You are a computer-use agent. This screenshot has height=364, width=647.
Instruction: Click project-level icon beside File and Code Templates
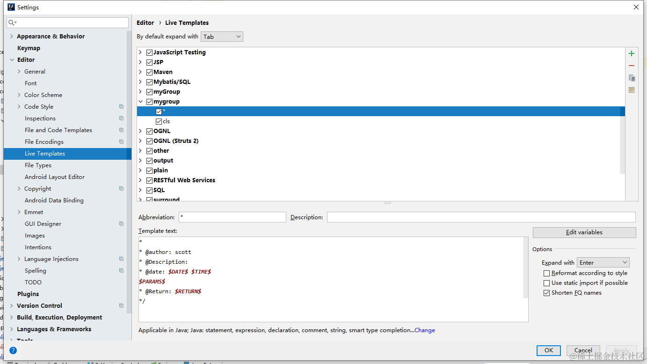click(121, 130)
